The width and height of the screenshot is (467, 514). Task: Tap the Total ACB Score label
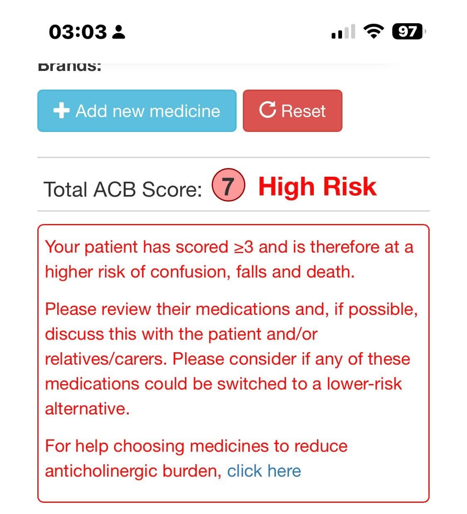123,190
